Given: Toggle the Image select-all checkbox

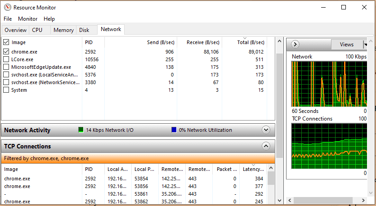Looking at the screenshot, I should point(6,42).
